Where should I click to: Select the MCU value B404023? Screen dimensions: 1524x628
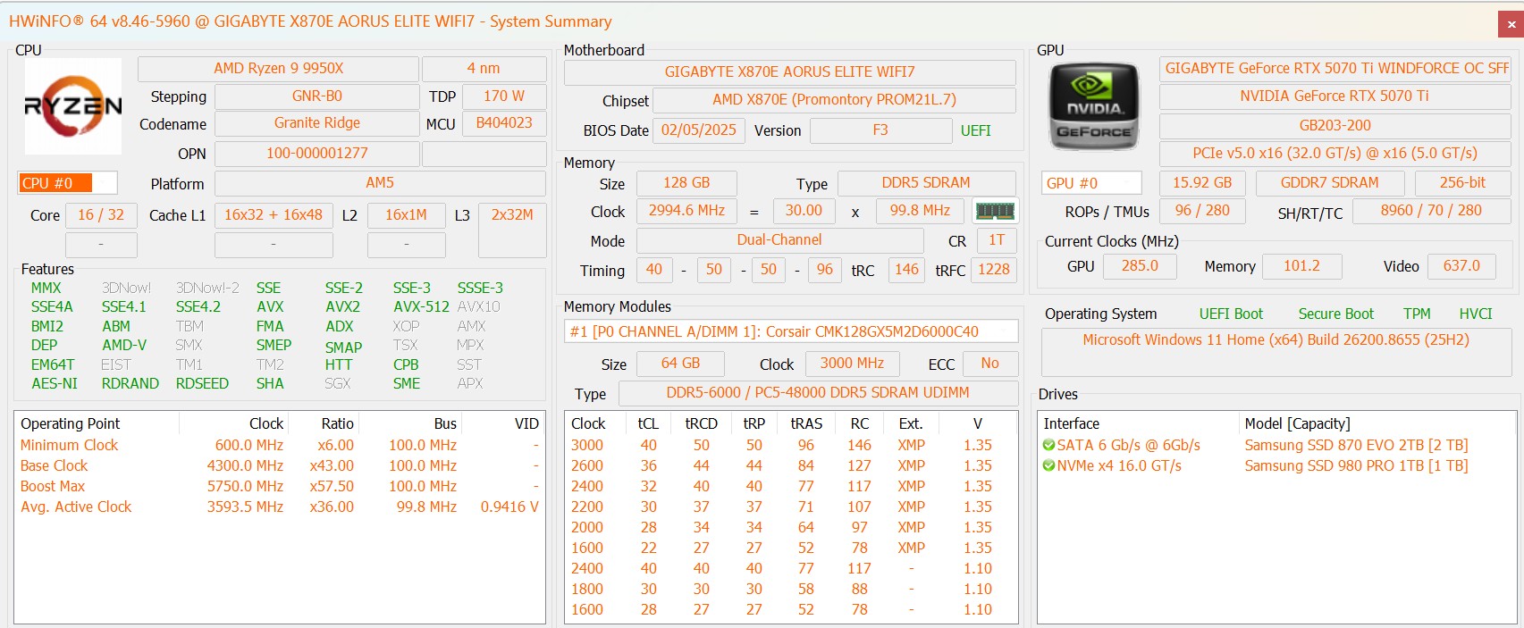(x=504, y=123)
